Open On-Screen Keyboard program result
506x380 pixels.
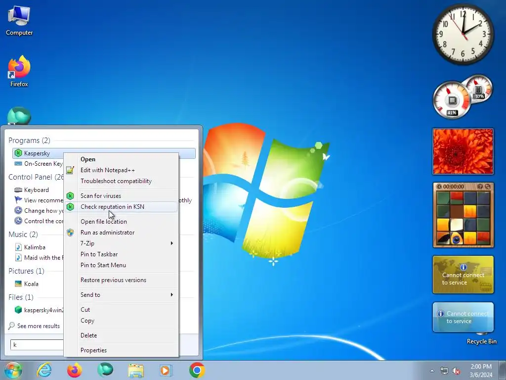pyautogui.click(x=39, y=163)
